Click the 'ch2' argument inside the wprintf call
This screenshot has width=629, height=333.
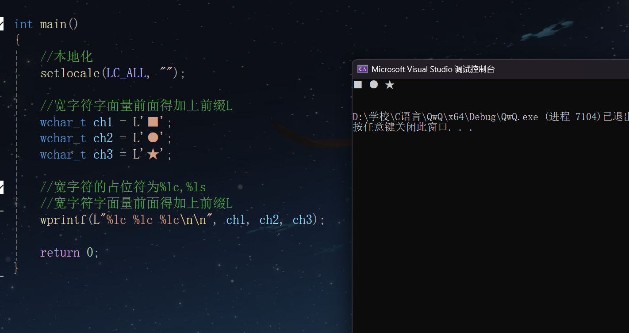point(269,220)
